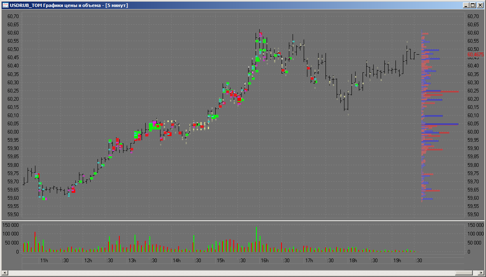Select the 11h mark on time axis

tap(44, 261)
